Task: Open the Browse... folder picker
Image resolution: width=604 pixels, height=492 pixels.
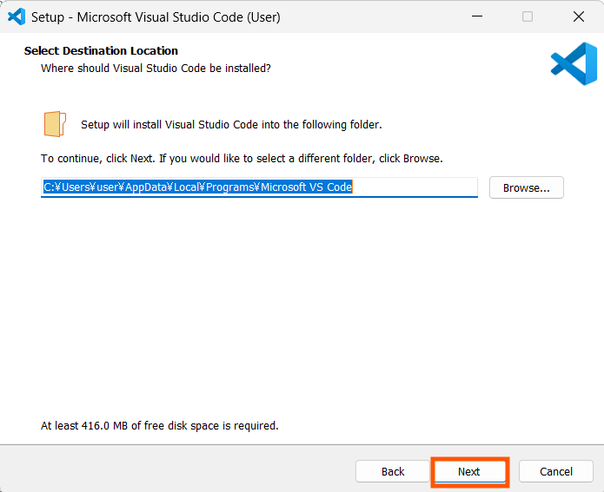Action: pos(527,187)
